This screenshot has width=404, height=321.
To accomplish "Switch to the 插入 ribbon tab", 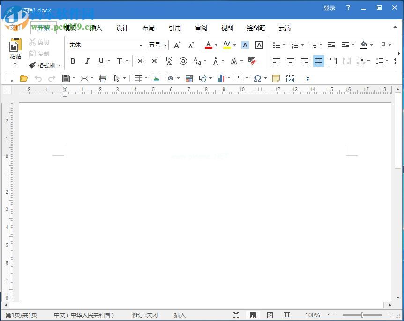I will (x=96, y=28).
